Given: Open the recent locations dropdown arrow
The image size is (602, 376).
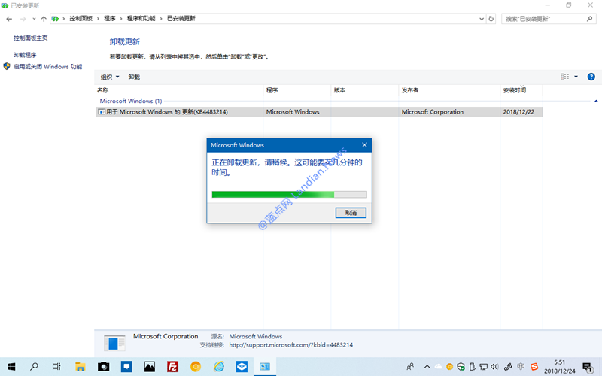Looking at the screenshot, I should tap(34, 19).
